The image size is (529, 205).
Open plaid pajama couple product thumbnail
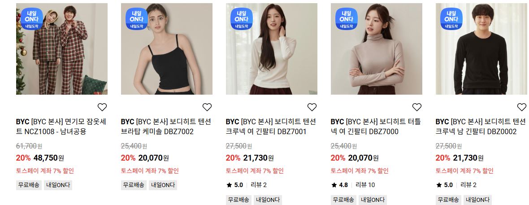62,49
